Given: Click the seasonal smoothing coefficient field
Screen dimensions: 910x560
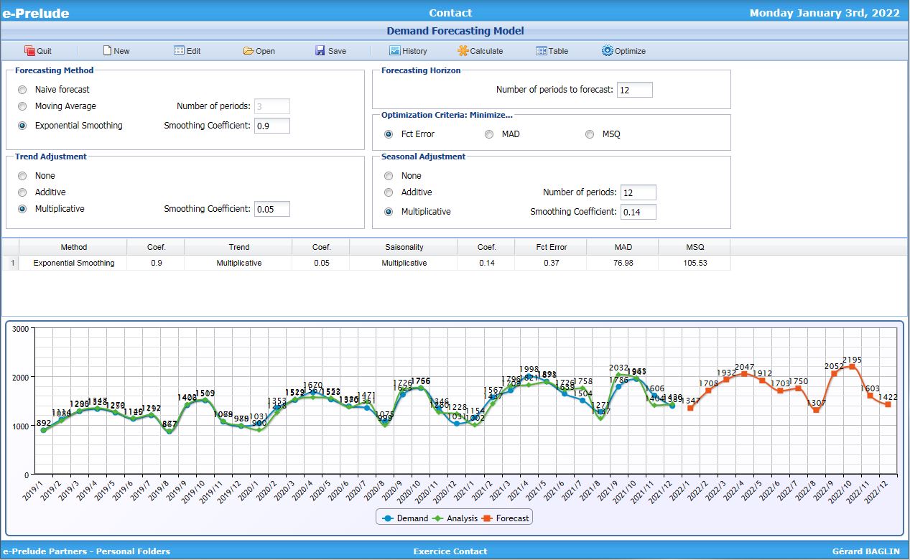Looking at the screenshot, I should coord(638,212).
